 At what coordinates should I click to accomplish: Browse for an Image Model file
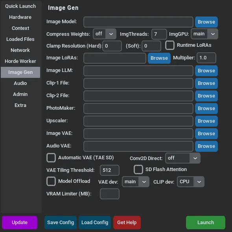206,22
